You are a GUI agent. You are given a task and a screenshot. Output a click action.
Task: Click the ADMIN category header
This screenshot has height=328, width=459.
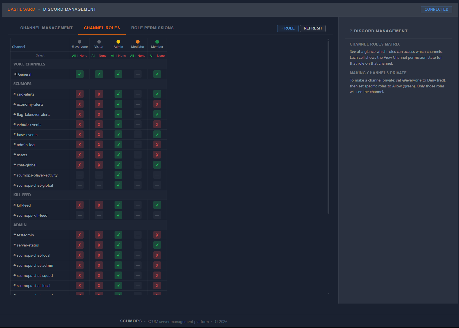tap(20, 225)
